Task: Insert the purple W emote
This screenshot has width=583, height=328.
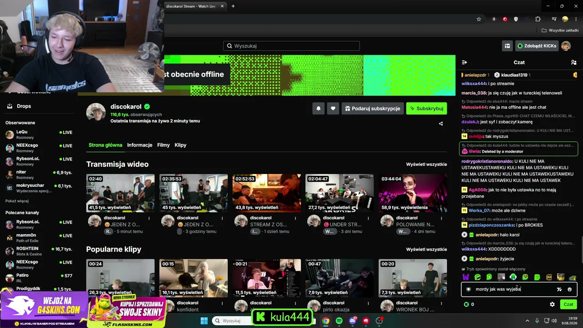Action: (466, 277)
